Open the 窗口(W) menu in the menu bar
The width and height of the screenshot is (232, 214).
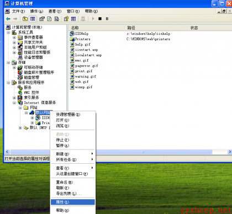click(x=73, y=12)
